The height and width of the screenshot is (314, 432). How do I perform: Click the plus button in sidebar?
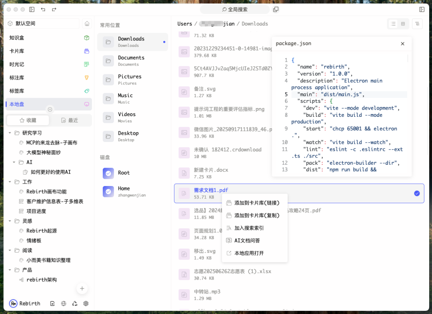click(x=82, y=288)
